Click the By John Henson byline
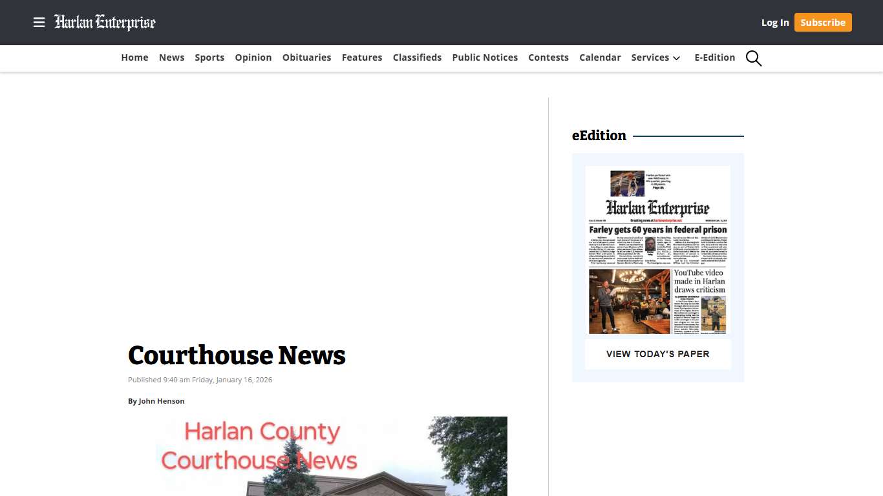The image size is (883, 496). click(156, 401)
